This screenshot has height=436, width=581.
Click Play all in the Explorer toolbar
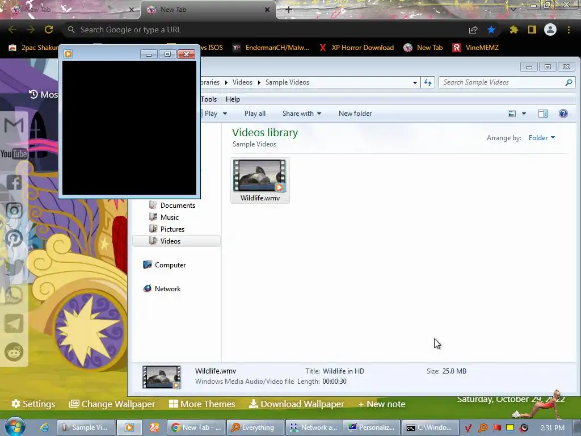(x=255, y=114)
